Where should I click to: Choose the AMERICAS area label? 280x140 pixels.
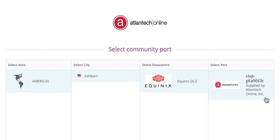tap(41, 81)
